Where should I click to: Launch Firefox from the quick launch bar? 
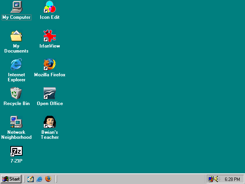(48, 179)
